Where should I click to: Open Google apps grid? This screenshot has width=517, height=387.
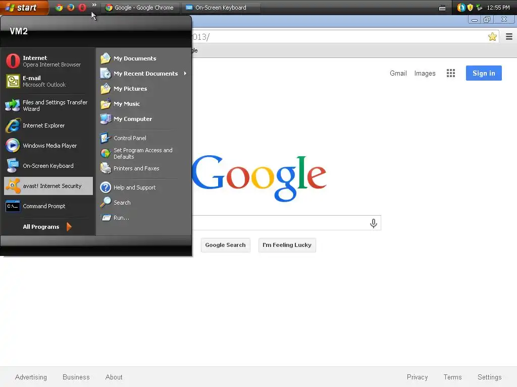coord(451,73)
